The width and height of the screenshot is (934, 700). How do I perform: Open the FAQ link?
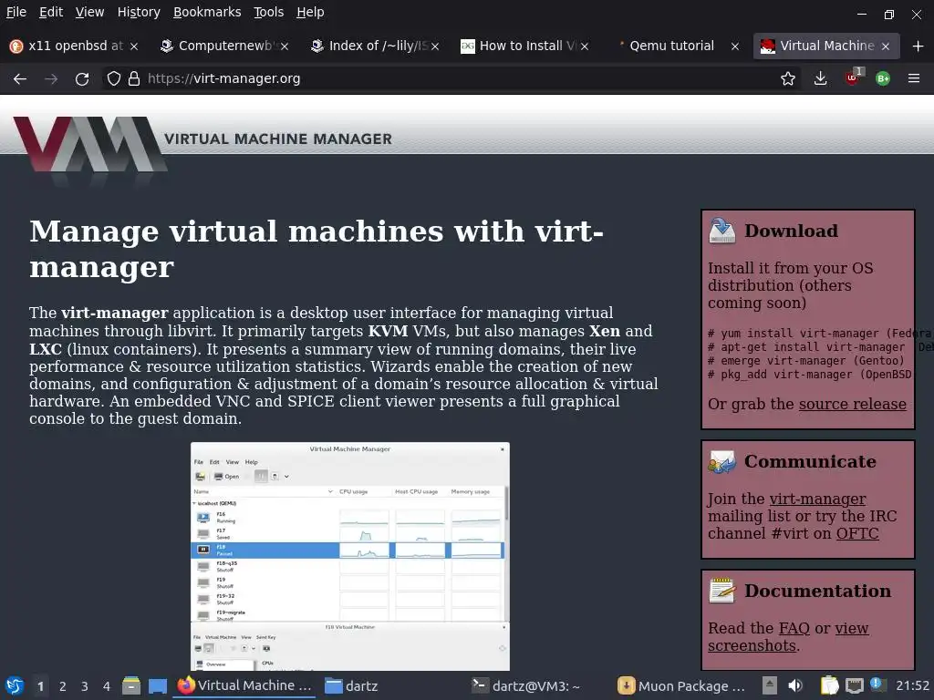pyautogui.click(x=794, y=629)
